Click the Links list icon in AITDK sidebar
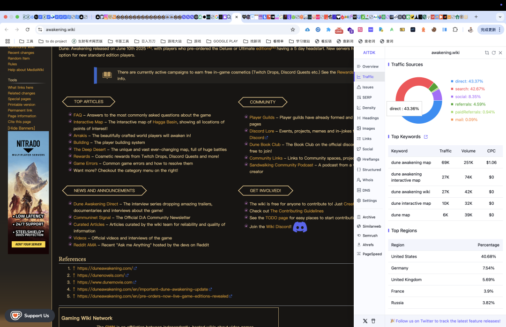Screen dimensions: 506x327 click(359, 139)
